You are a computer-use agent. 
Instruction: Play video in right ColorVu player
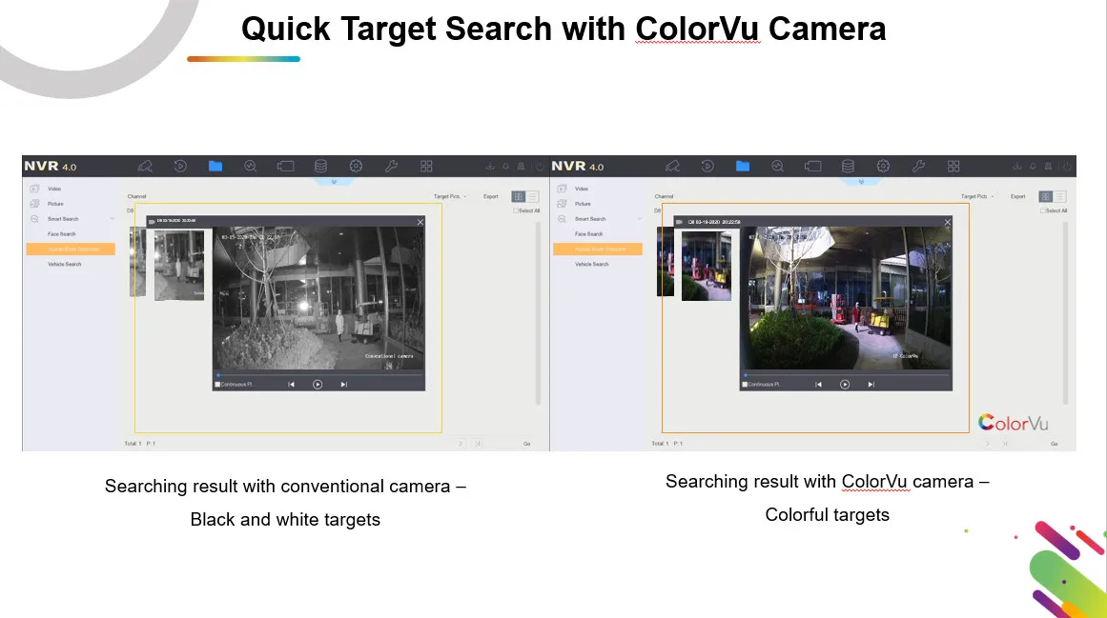[x=845, y=385]
